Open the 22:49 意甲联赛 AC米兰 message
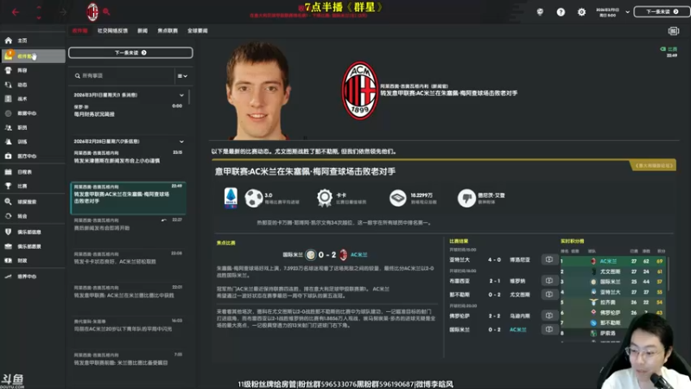Viewport: 691px width, 389px height. [x=128, y=198]
